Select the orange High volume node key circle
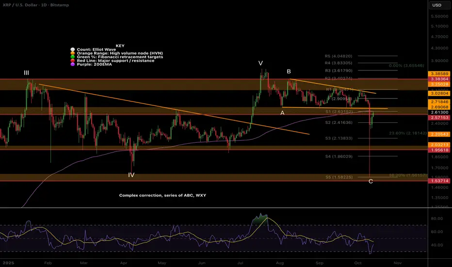The width and height of the screenshot is (452, 267). point(73,53)
